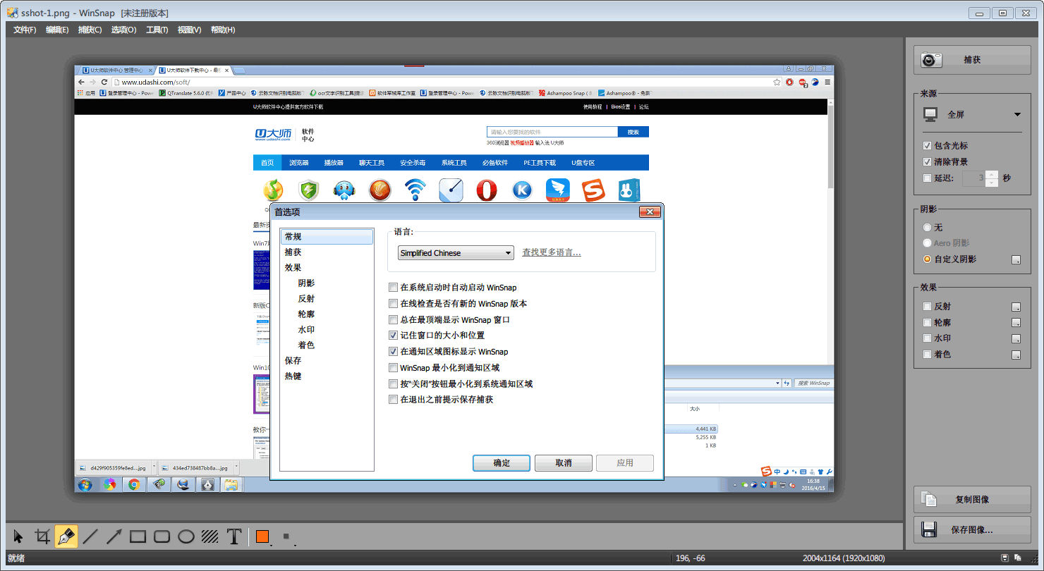Select the straight line tool
Screen dimensions: 1044x571
tap(90, 537)
